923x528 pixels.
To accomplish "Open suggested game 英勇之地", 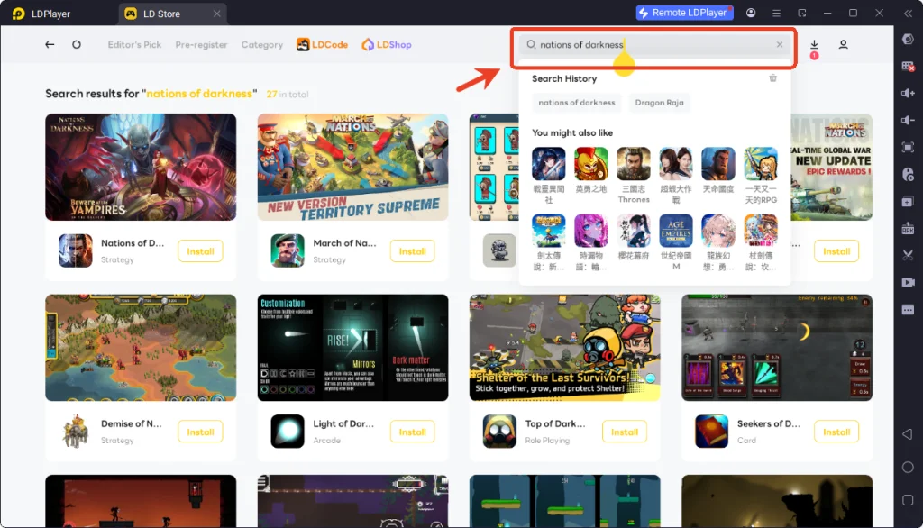I will (591, 170).
